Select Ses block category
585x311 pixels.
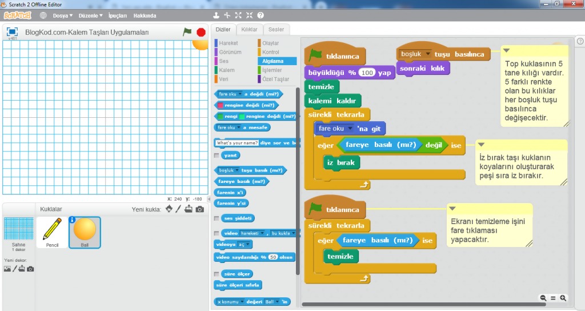click(x=223, y=61)
